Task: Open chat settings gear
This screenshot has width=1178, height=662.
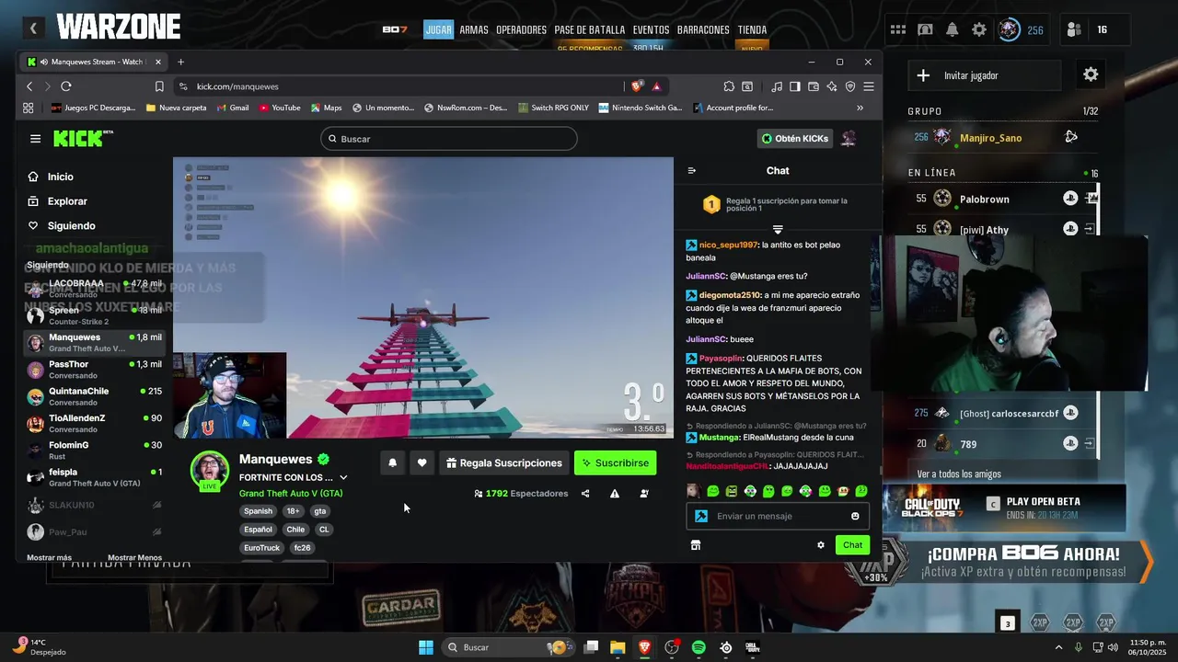Action: 821,545
